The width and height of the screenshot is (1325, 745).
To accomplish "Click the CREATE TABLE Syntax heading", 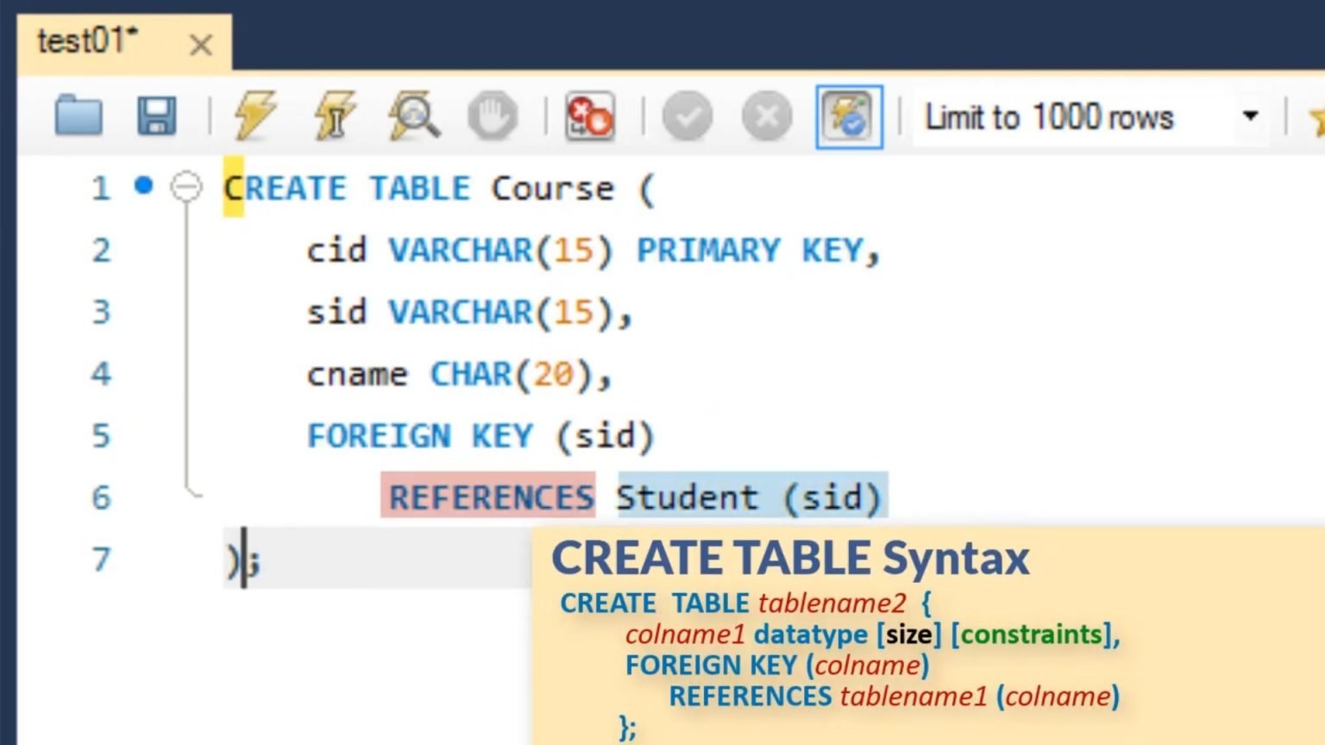I will 790,558.
